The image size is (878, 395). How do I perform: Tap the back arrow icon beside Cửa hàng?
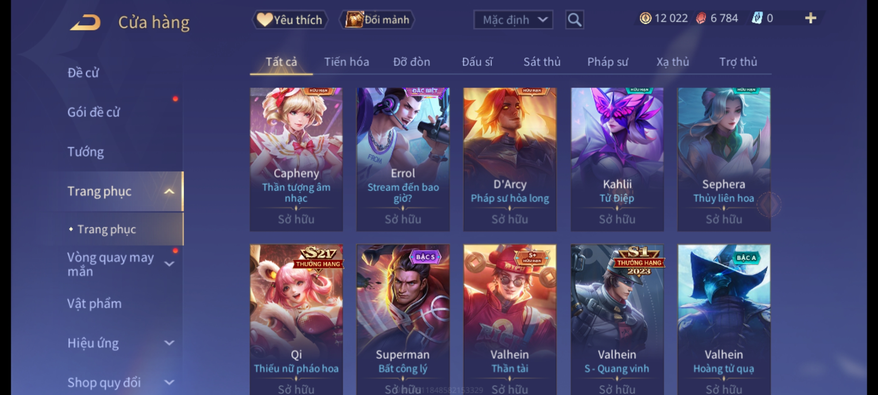(86, 22)
